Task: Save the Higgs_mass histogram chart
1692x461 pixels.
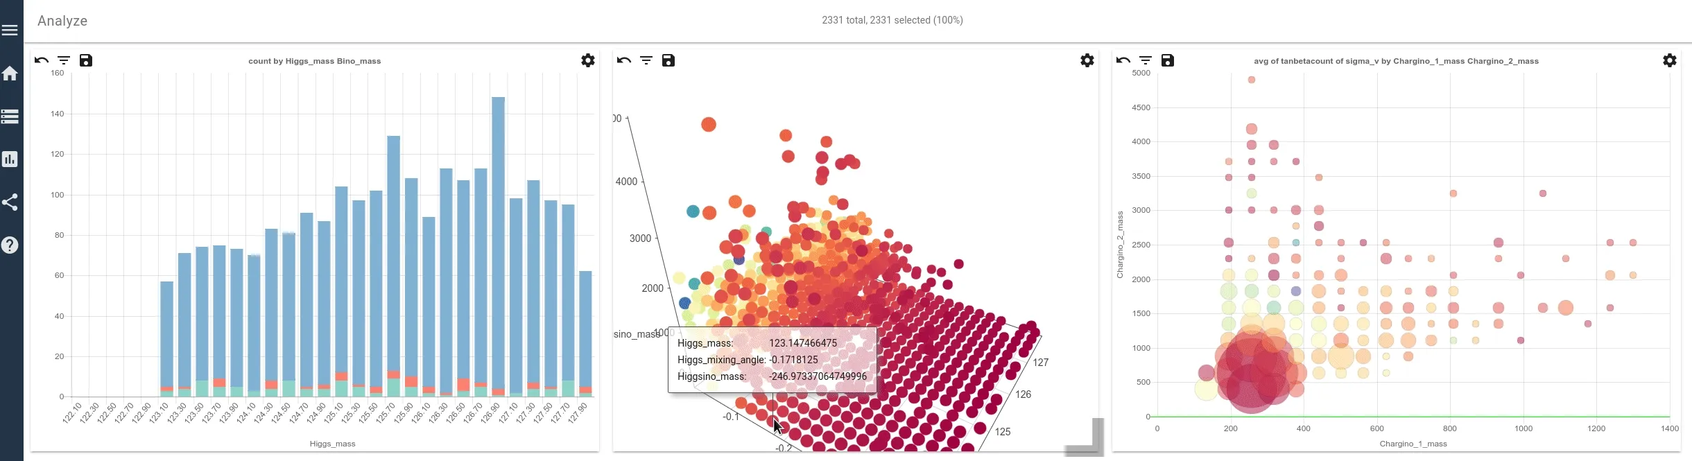Action: [86, 60]
